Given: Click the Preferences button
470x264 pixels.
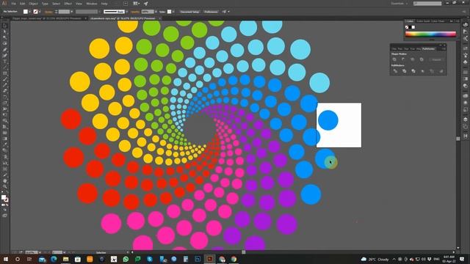Looking at the screenshot, I should click(x=211, y=12).
